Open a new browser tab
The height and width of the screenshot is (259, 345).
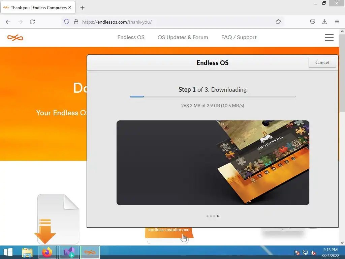pos(82,8)
